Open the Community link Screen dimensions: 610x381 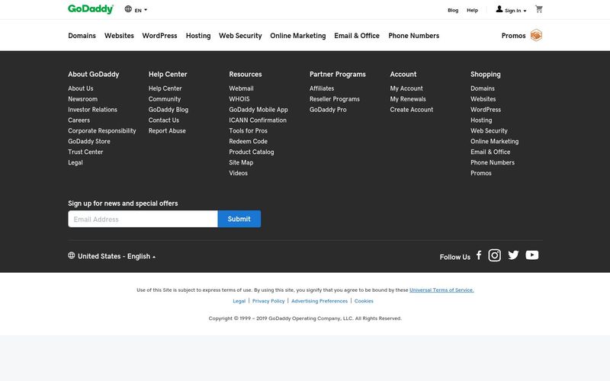coord(165,99)
